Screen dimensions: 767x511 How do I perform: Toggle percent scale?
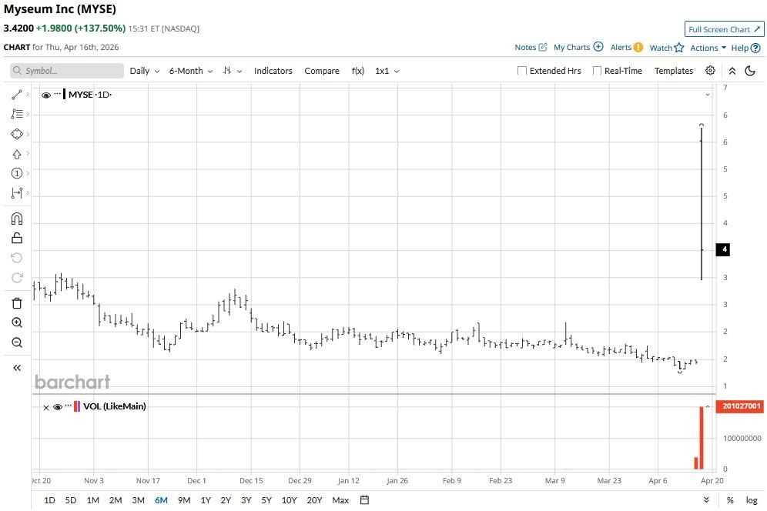730,500
